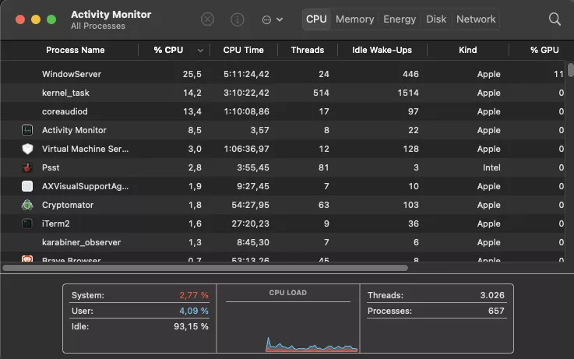Click the vertical scrollbar thumb

pyautogui.click(x=570, y=70)
